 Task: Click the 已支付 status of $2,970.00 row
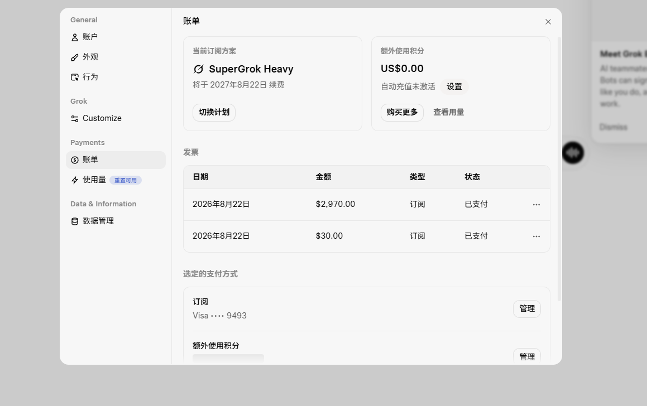[476, 205]
